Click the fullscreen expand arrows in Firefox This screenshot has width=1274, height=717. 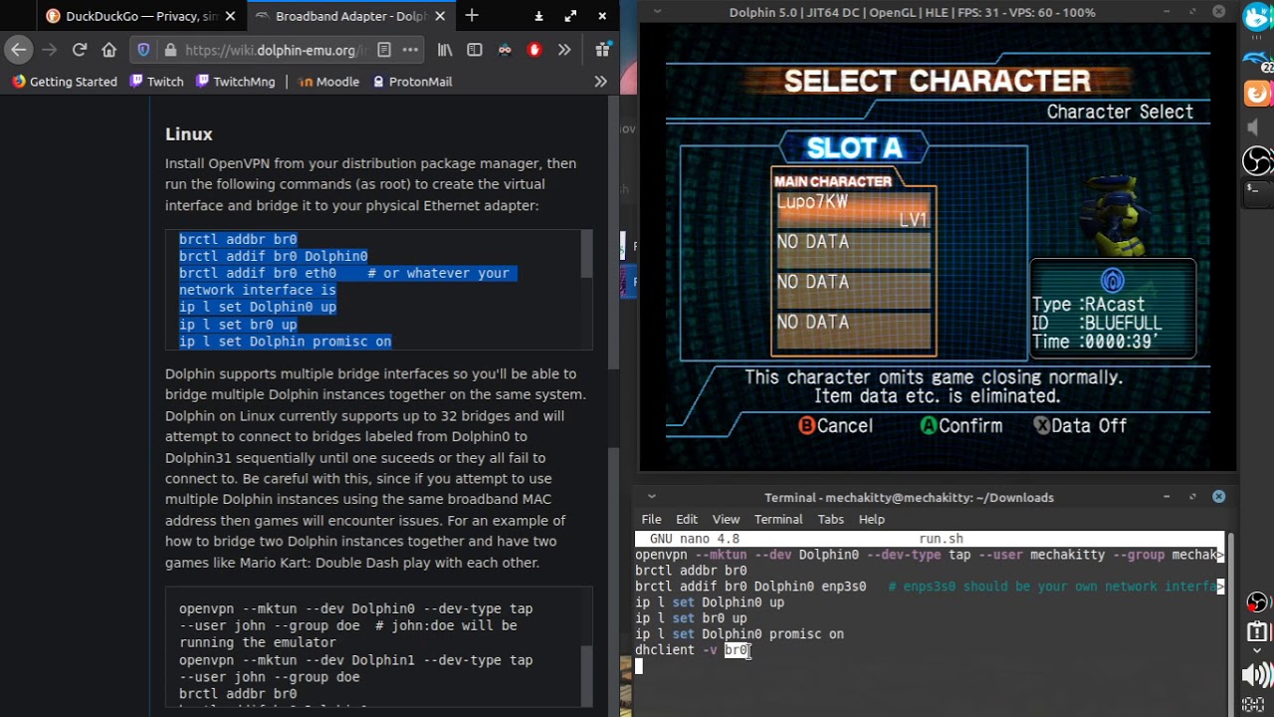(570, 16)
